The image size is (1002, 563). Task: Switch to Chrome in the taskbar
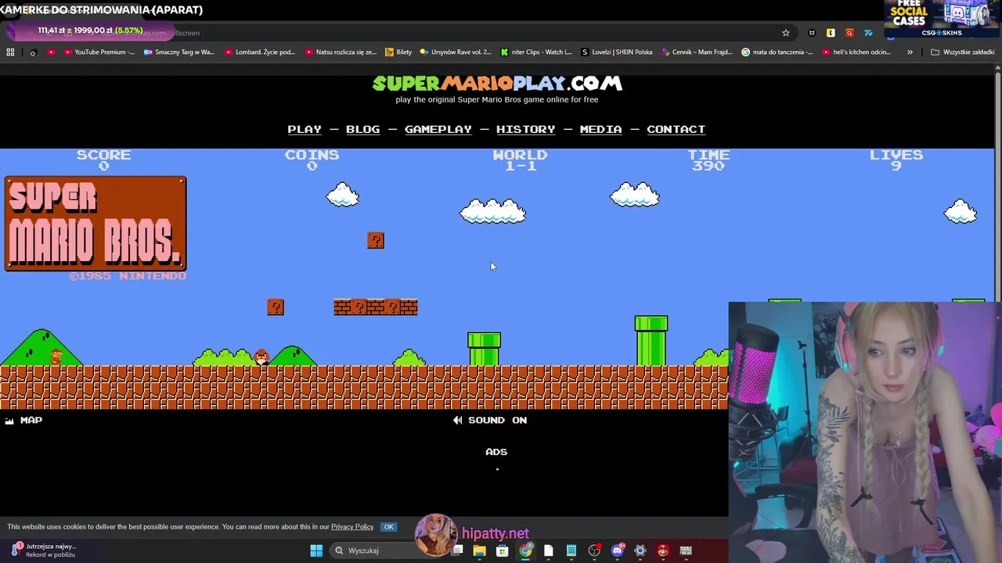[525, 550]
